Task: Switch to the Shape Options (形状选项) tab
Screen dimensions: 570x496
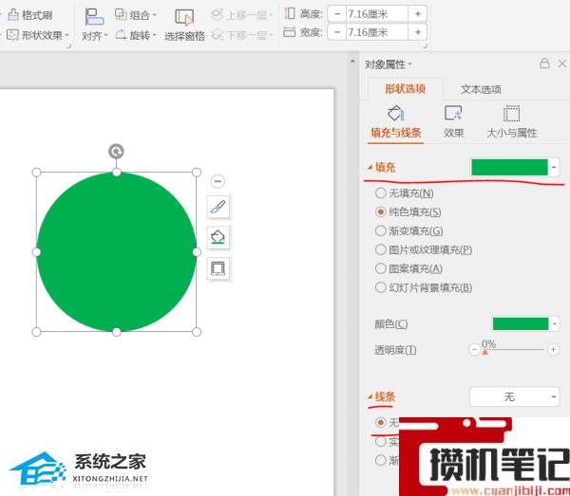Action: pyautogui.click(x=406, y=89)
